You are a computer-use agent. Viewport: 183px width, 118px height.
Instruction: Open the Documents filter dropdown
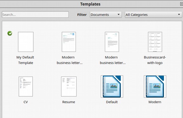106,15
